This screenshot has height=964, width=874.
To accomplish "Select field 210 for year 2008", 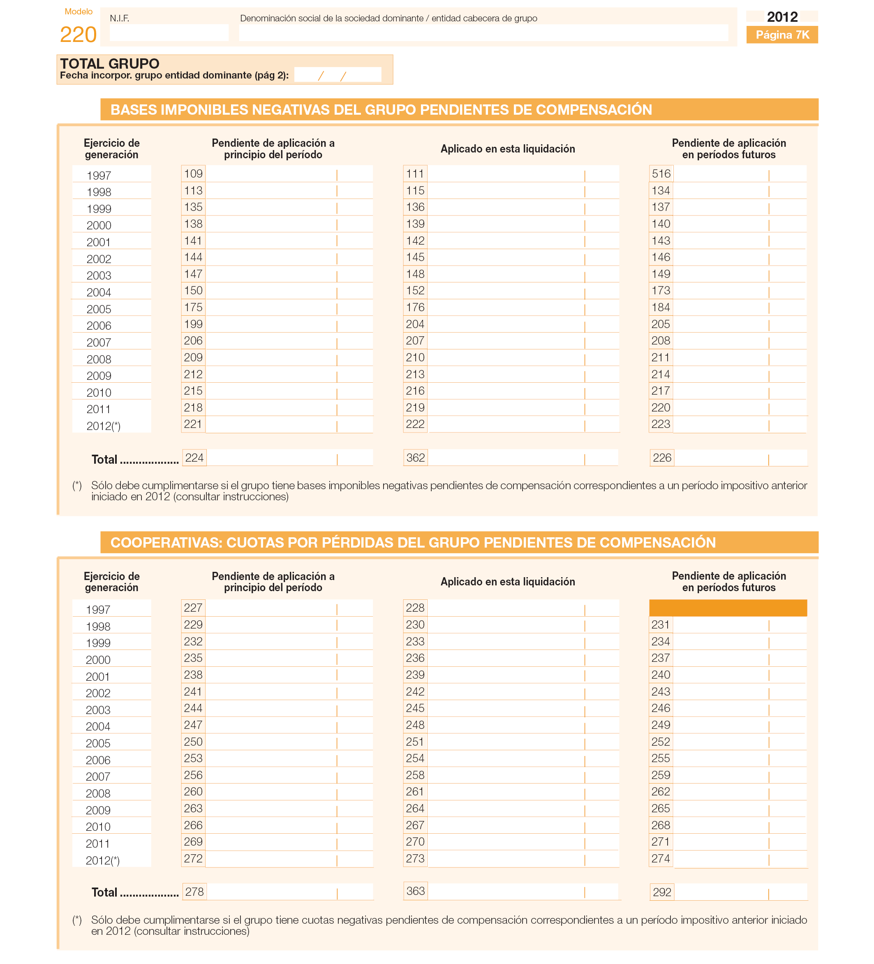I will 523,358.
